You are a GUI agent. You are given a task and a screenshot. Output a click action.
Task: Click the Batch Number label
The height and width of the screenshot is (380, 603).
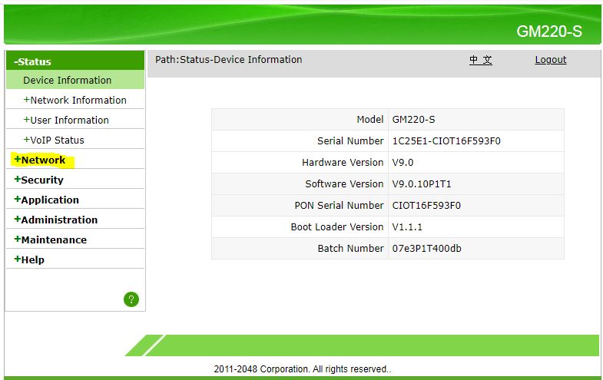[351, 249]
